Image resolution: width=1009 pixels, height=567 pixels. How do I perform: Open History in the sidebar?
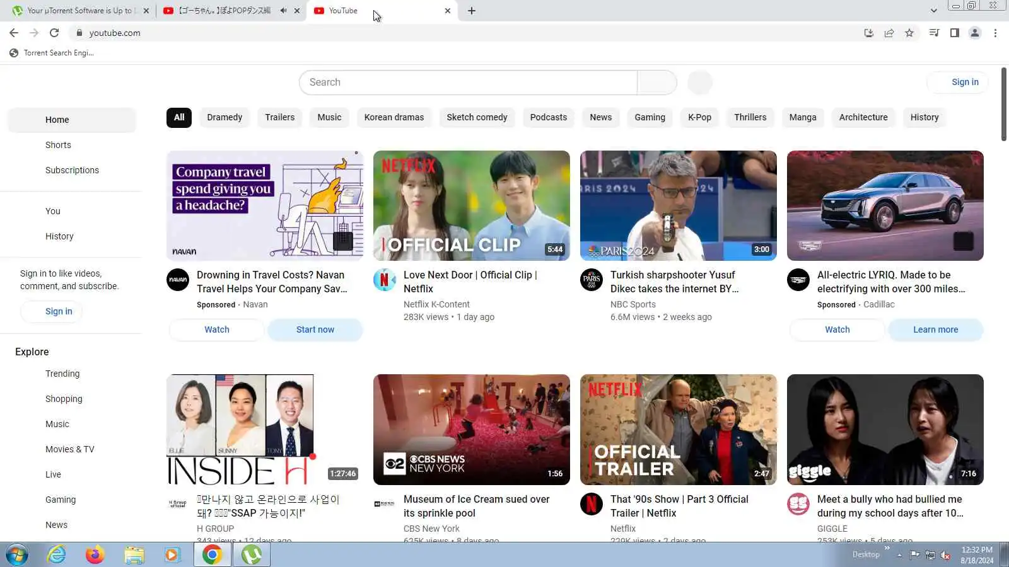tap(72, 236)
